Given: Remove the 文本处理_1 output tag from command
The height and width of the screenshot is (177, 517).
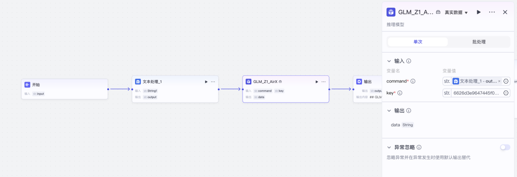Looking at the screenshot, I should pos(499,81).
